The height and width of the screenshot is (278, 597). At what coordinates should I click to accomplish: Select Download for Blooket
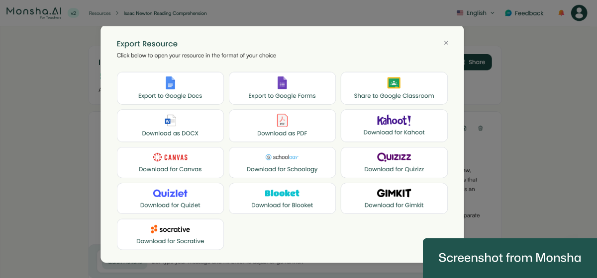tap(282, 199)
